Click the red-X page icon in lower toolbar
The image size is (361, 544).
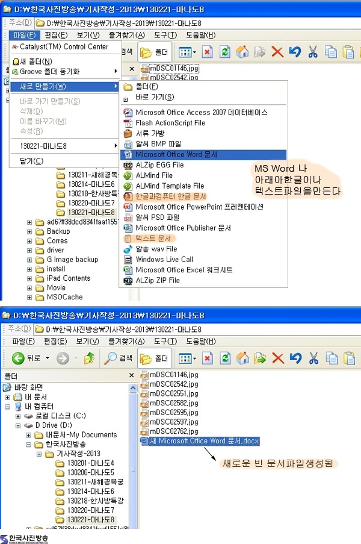207,358
